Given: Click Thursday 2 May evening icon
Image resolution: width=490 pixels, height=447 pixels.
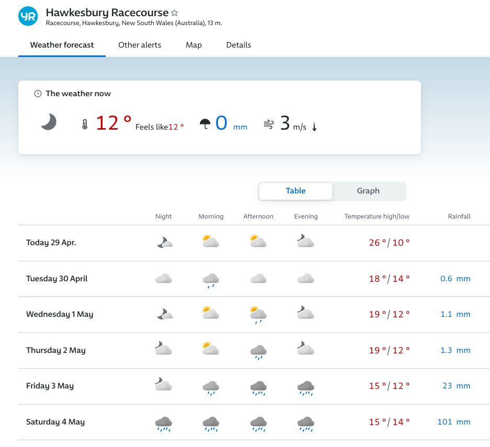Looking at the screenshot, I should (x=305, y=348).
